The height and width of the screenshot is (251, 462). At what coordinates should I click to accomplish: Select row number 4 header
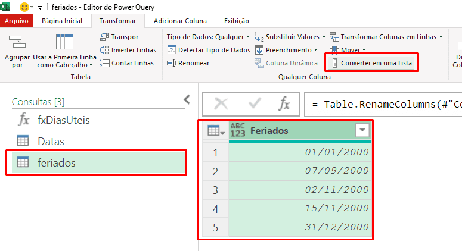(215, 209)
